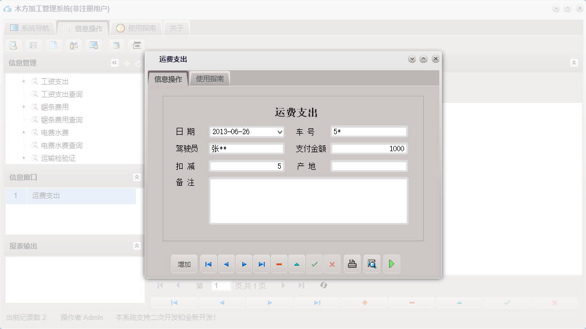
Task: Cancel editing with the red X icon
Action: pos(332,264)
